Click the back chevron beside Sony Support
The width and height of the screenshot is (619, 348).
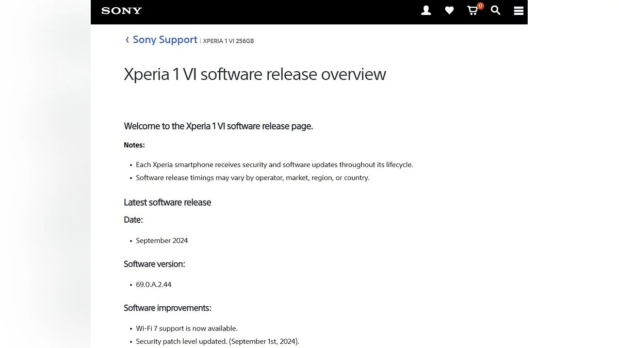127,40
